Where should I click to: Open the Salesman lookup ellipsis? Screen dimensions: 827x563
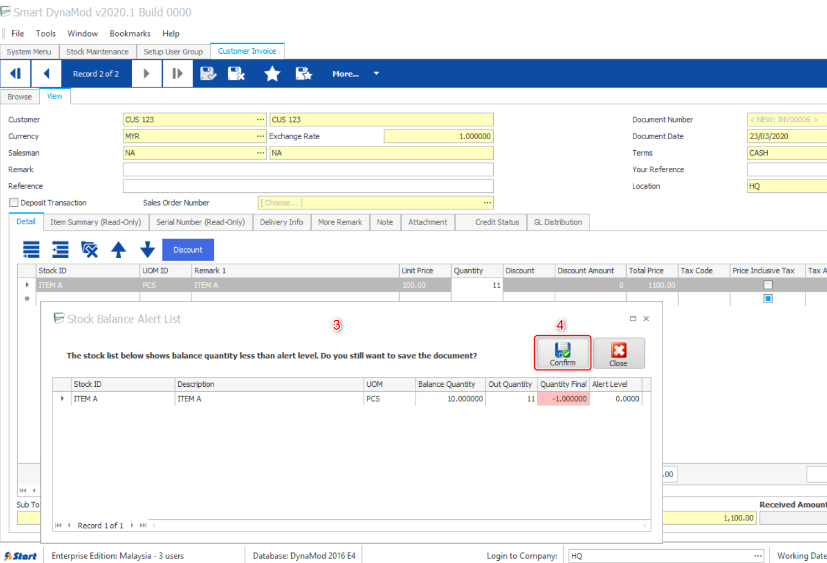[261, 153]
